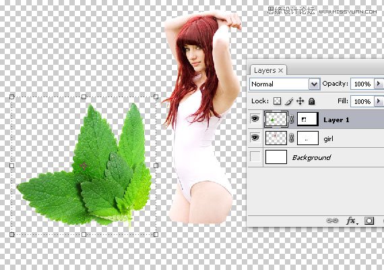Open layer style fx menu

tap(352, 221)
